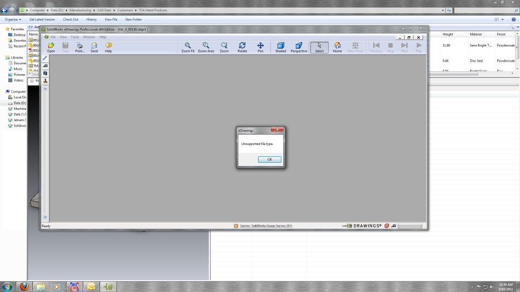
Task: Click View File in Explorer toolbar
Action: pyautogui.click(x=110, y=19)
